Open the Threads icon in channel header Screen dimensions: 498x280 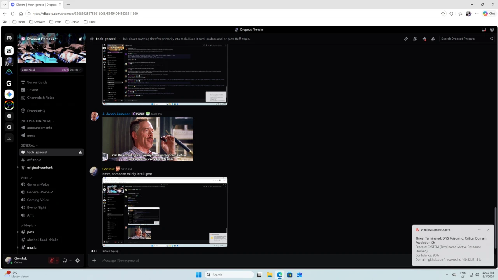point(406,38)
